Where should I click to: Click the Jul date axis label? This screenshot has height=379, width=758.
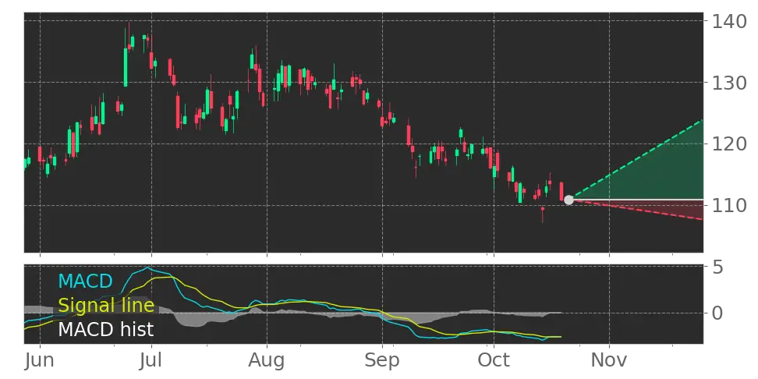tap(152, 360)
